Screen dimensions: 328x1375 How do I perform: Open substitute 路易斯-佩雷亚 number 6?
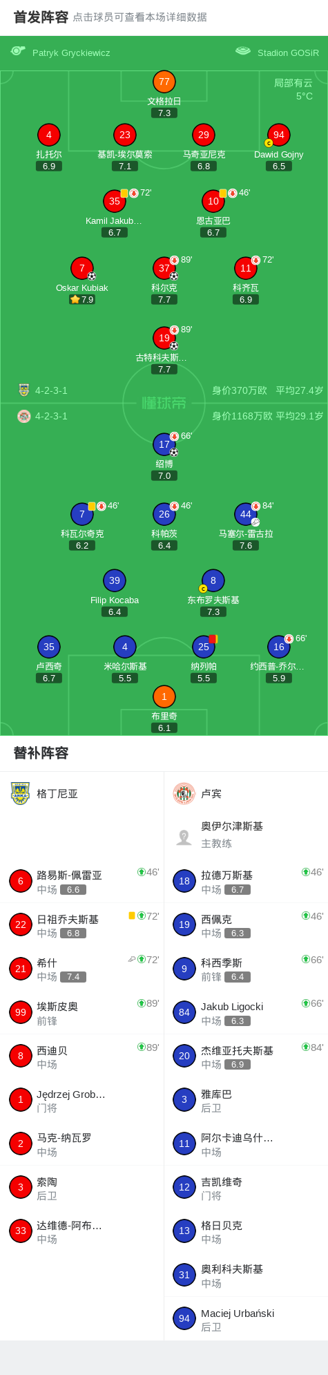81,881
